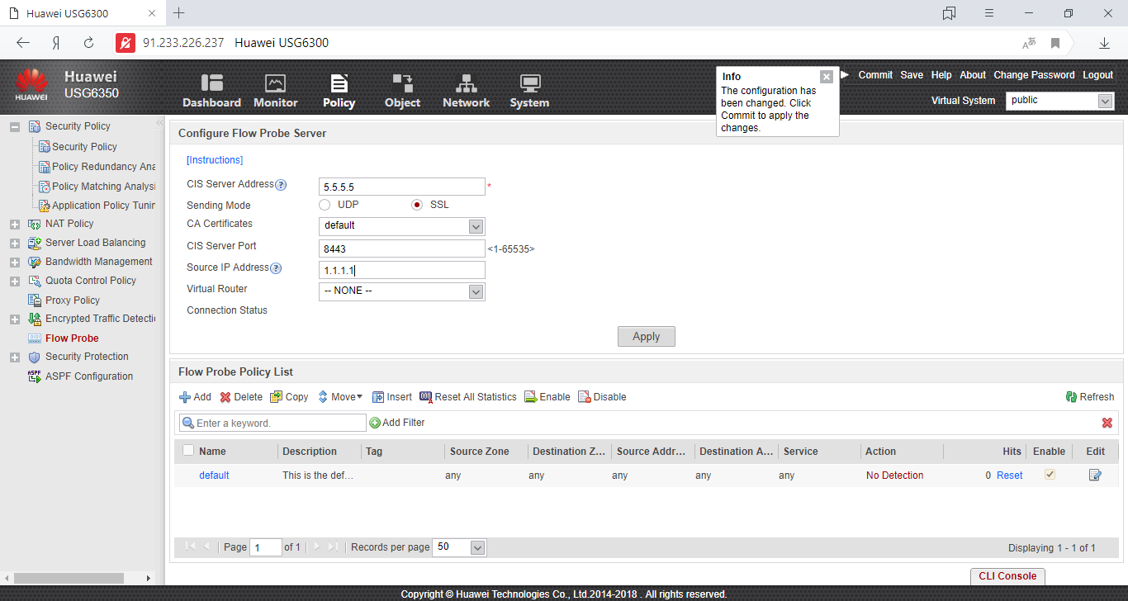Click the Refresh list icon

(1071, 397)
